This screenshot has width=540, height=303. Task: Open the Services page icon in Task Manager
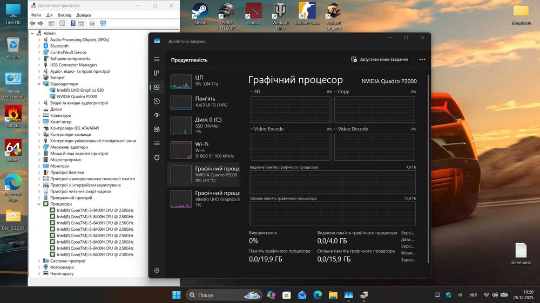pyautogui.click(x=157, y=157)
